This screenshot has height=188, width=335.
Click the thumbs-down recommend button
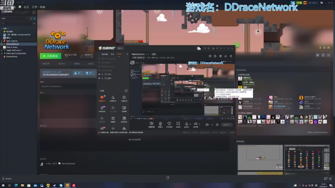90,73
